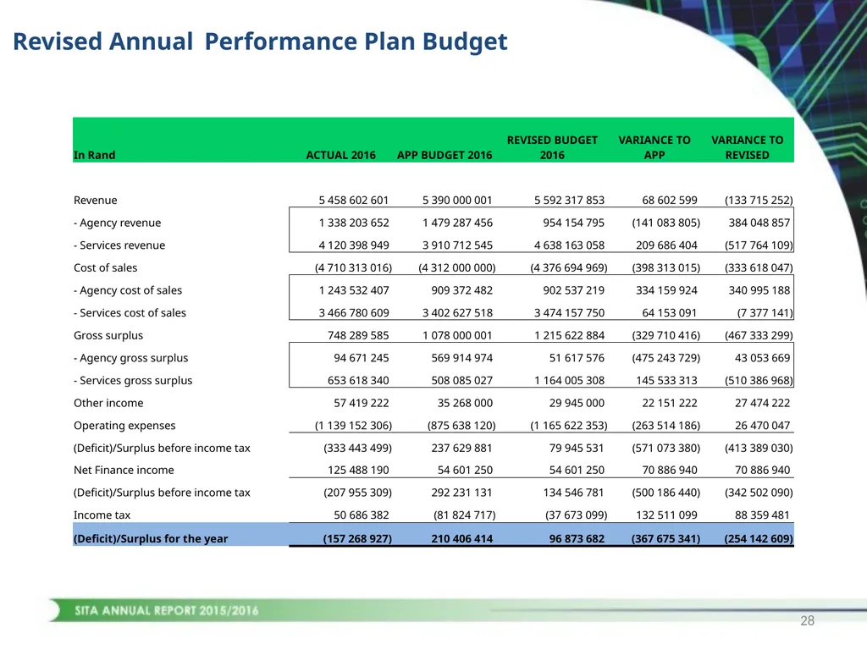Click surplus before tax value 292 231 131
This screenshot has height=650, width=867.
click(x=461, y=493)
